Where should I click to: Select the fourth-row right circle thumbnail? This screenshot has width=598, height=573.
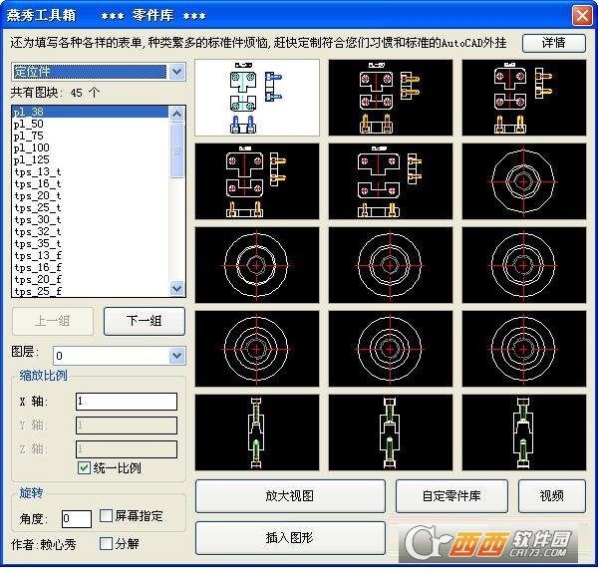(x=523, y=348)
